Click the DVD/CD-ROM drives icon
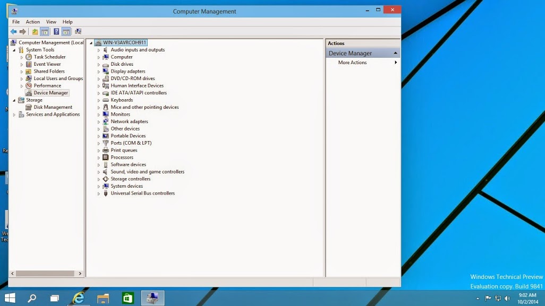Image resolution: width=545 pixels, height=306 pixels. [x=106, y=78]
